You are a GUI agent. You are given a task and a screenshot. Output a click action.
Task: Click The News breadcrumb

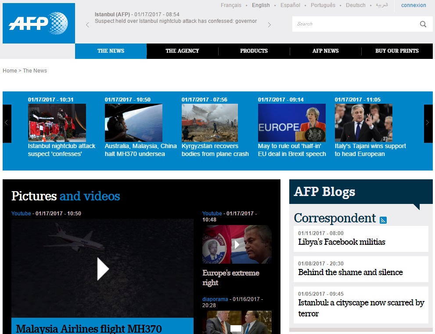tap(35, 71)
